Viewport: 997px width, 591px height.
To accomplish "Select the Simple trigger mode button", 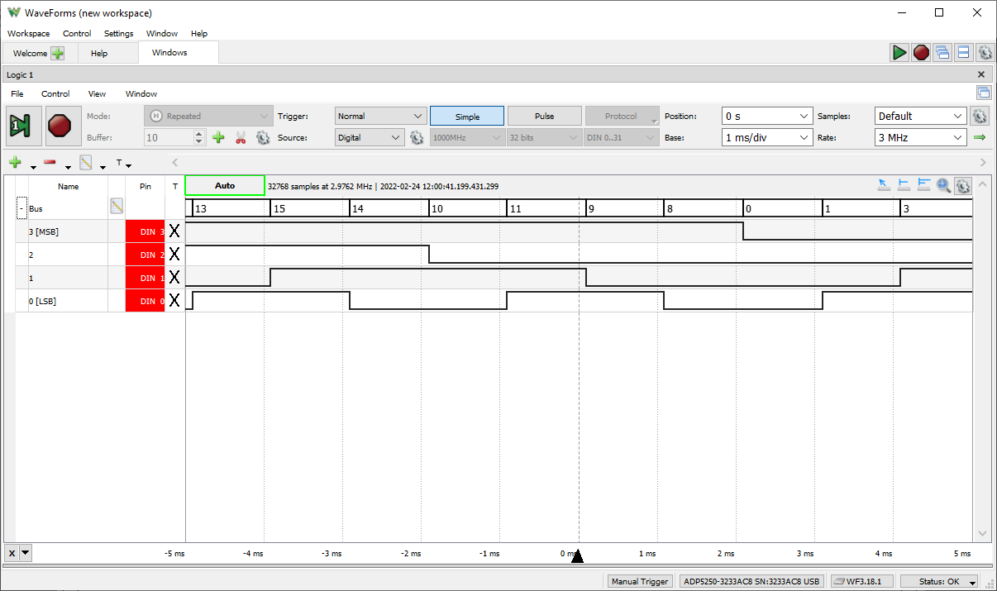I will click(467, 117).
